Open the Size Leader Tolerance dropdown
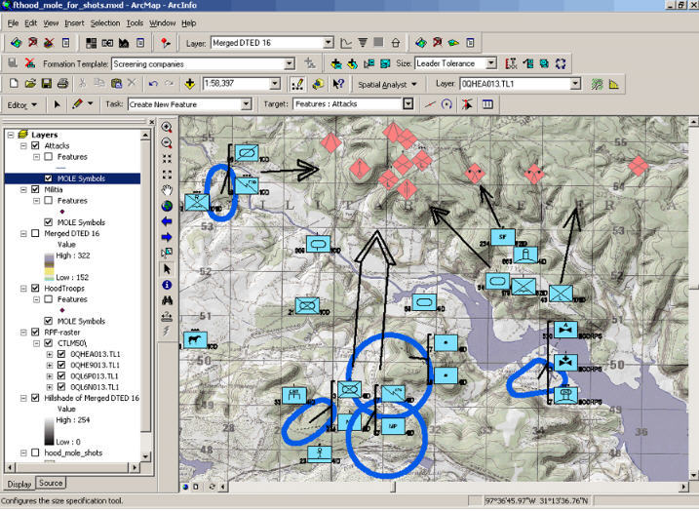This screenshot has width=699, height=511. [491, 63]
